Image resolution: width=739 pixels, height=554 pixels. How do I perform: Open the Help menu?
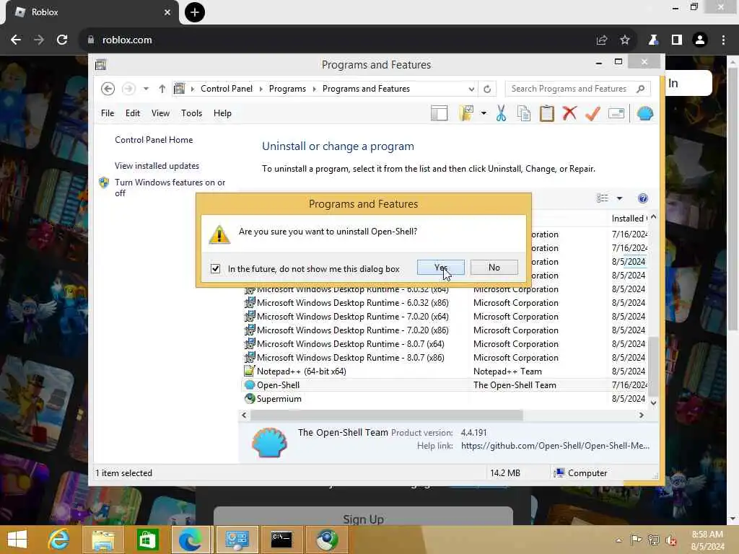pos(222,113)
